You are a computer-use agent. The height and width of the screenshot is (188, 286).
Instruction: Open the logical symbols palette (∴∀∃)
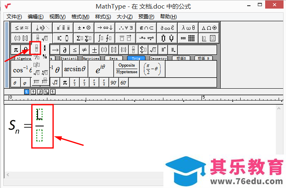click(x=125, y=27)
